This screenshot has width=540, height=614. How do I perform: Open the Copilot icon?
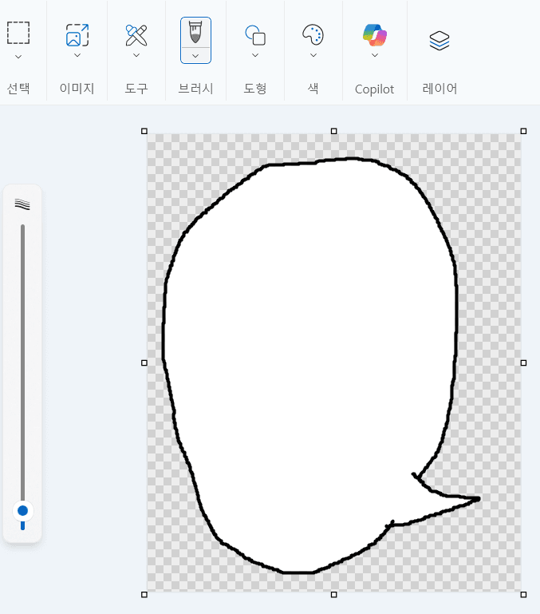coord(374,35)
